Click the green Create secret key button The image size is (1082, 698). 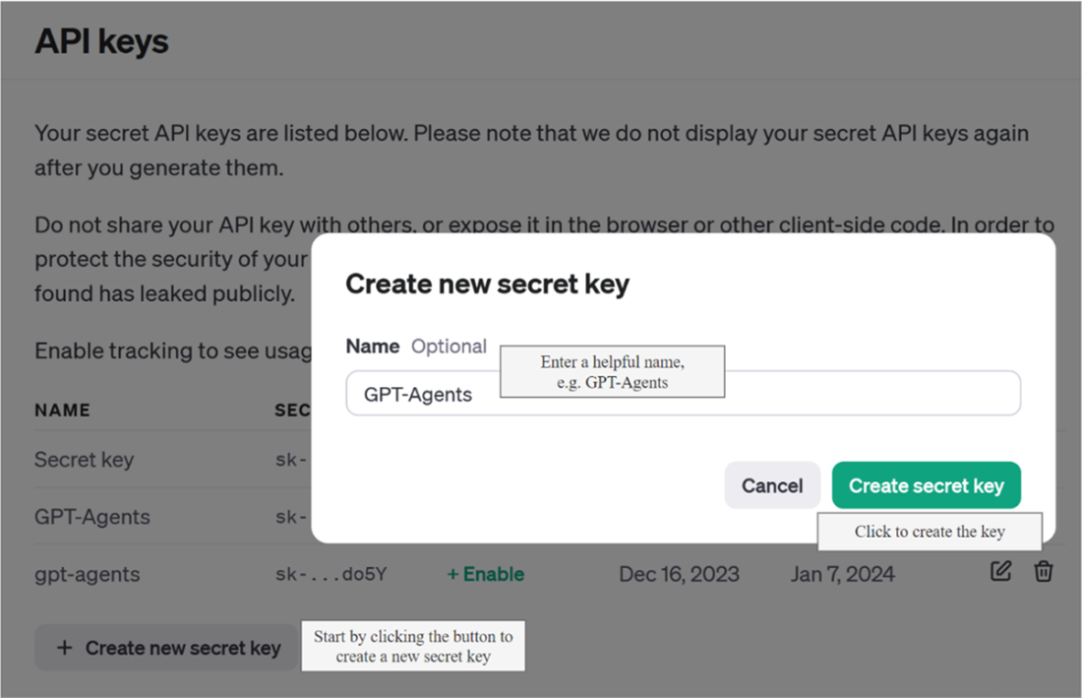coord(926,485)
